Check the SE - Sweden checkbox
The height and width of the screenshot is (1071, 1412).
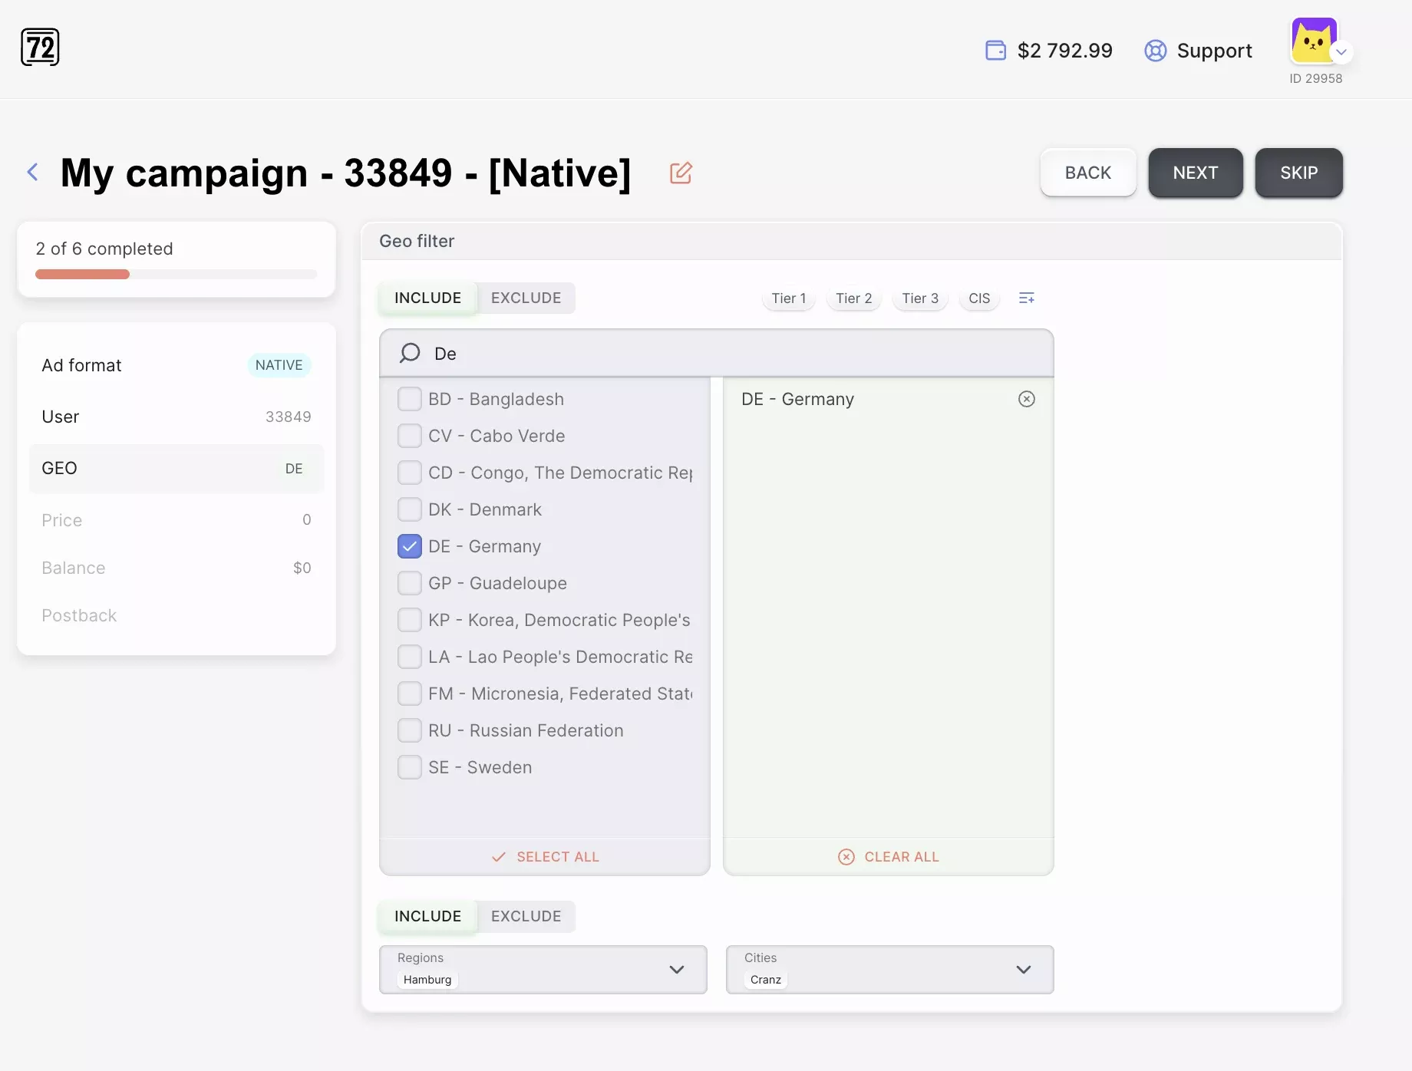410,767
